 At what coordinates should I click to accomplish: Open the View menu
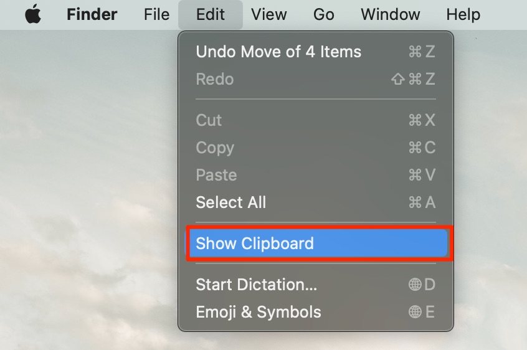pos(269,14)
